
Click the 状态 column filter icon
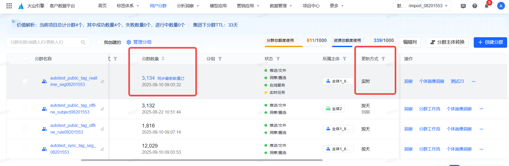pyautogui.click(x=278, y=59)
